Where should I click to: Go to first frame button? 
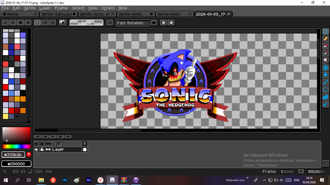coord(37,136)
